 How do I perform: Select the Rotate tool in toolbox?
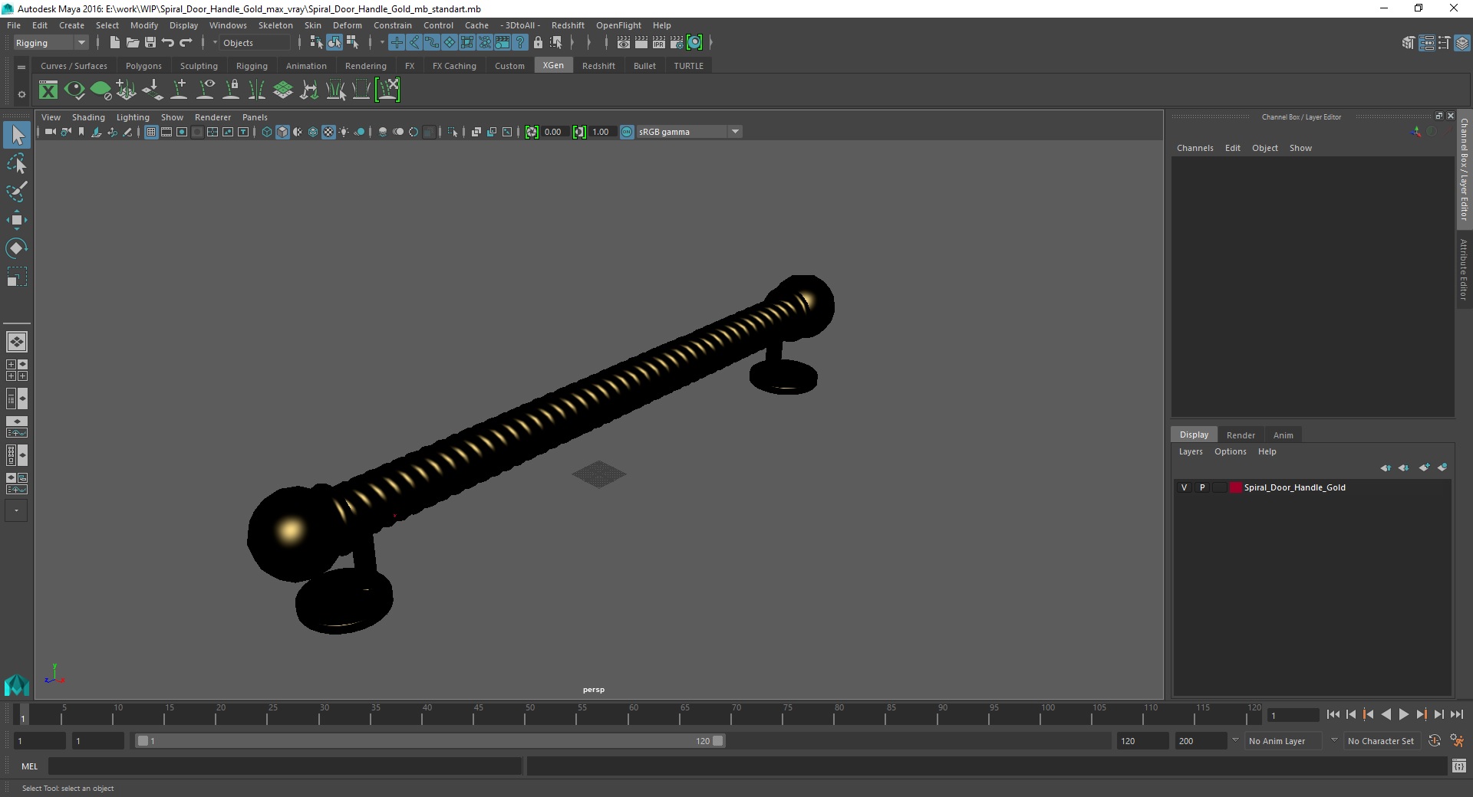tap(16, 248)
